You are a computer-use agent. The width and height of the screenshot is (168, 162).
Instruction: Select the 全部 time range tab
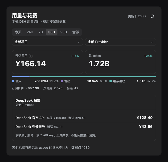76,32
